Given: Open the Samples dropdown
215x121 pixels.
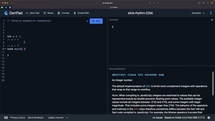Looking at the screenshot, I should (198, 13).
